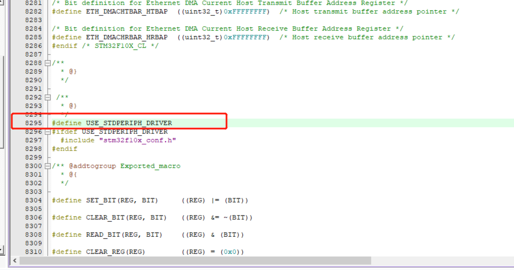The image size is (514, 270).
Task: Click the left scroll arrow of horizontal scrollbar
Action: click(x=15, y=261)
